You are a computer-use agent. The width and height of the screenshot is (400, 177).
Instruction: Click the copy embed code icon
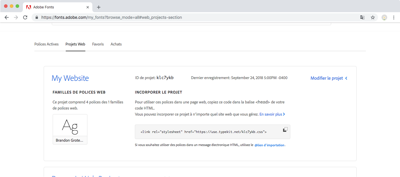[x=285, y=130]
